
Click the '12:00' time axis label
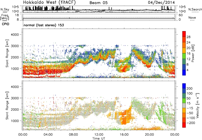click(99, 135)
